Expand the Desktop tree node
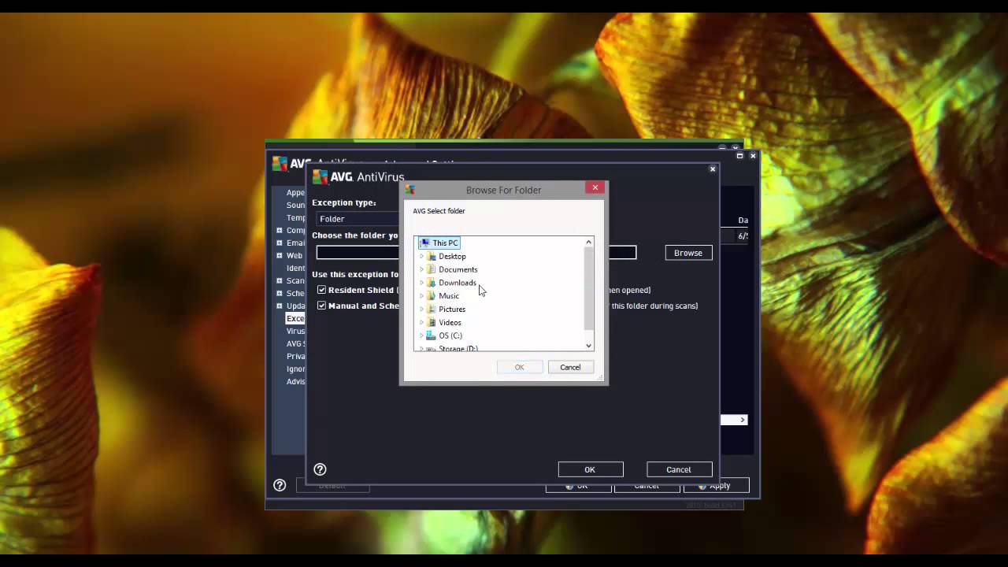 point(421,257)
